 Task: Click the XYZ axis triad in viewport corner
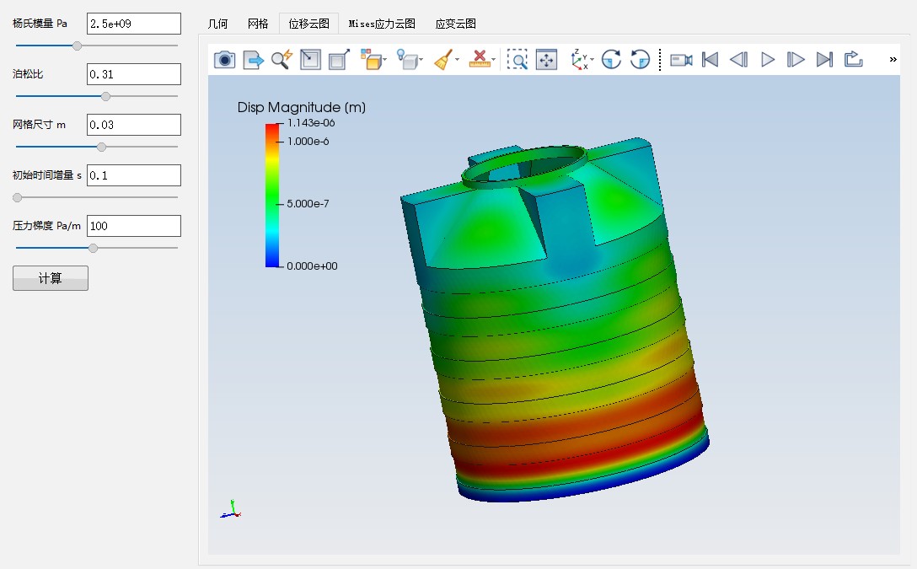(x=231, y=509)
